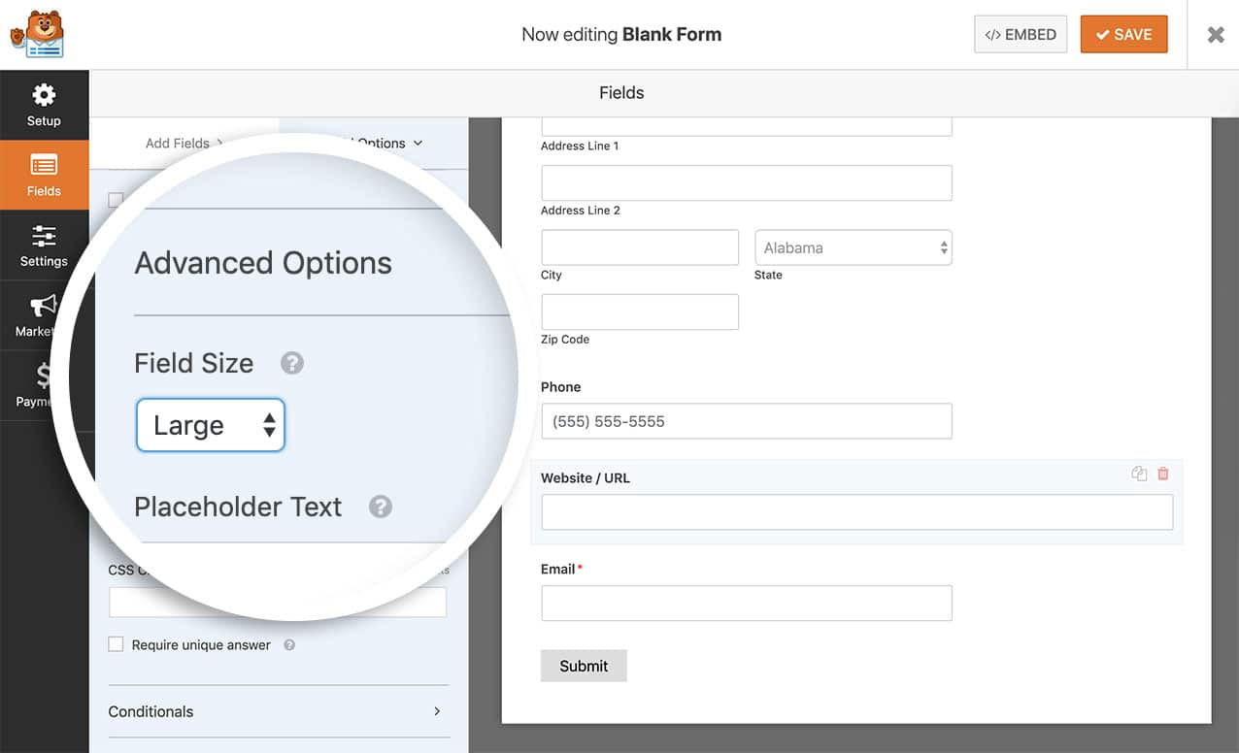Open the Field Size dropdown

pos(211,425)
